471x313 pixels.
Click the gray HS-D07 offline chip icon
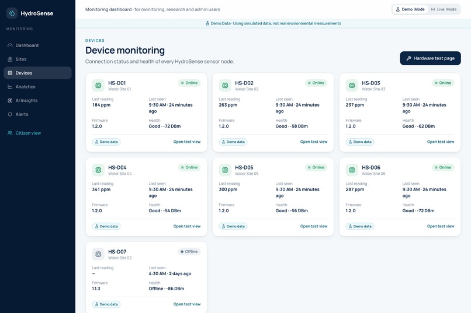click(98, 254)
